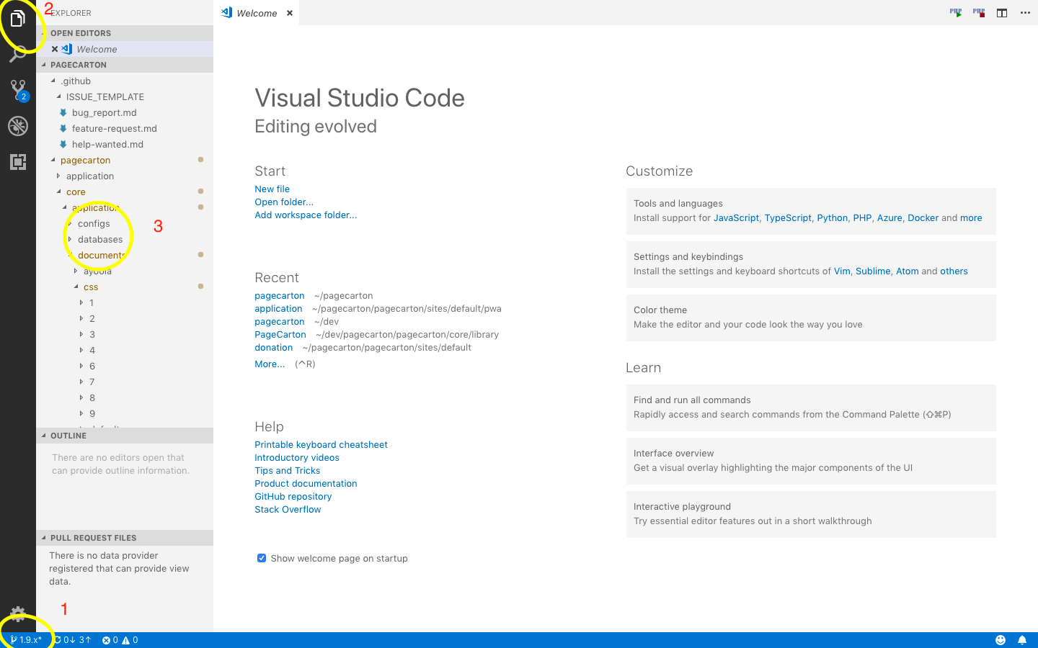Open the Debug view in activity bar
Screen dimensions: 1038x648
click(18, 126)
